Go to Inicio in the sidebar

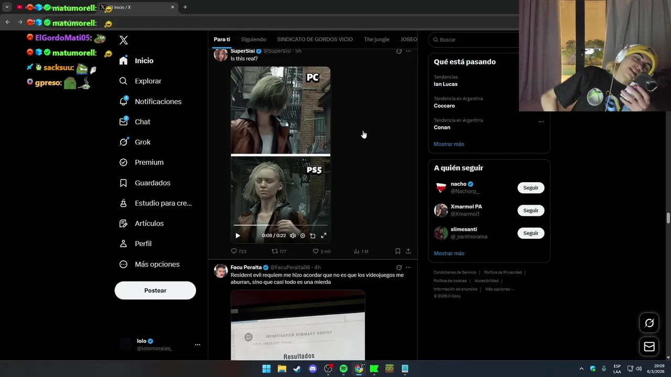pyautogui.click(x=136, y=61)
